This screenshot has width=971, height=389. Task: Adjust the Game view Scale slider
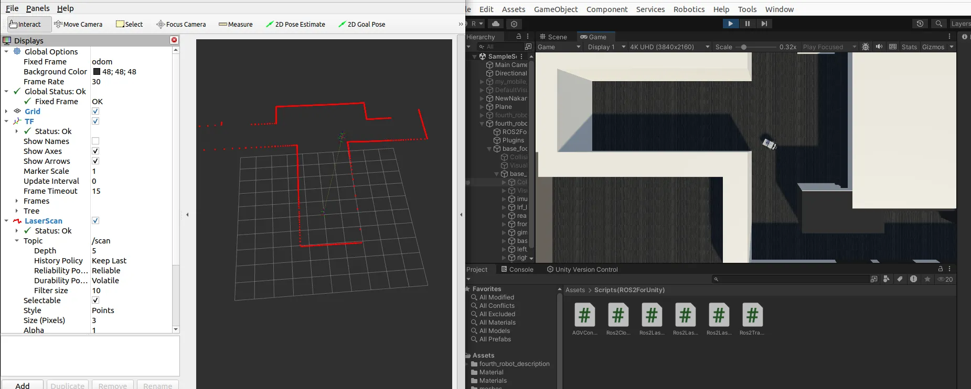[744, 47]
